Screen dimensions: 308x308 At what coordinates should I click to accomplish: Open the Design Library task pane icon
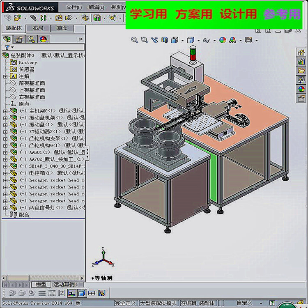pos(301,62)
